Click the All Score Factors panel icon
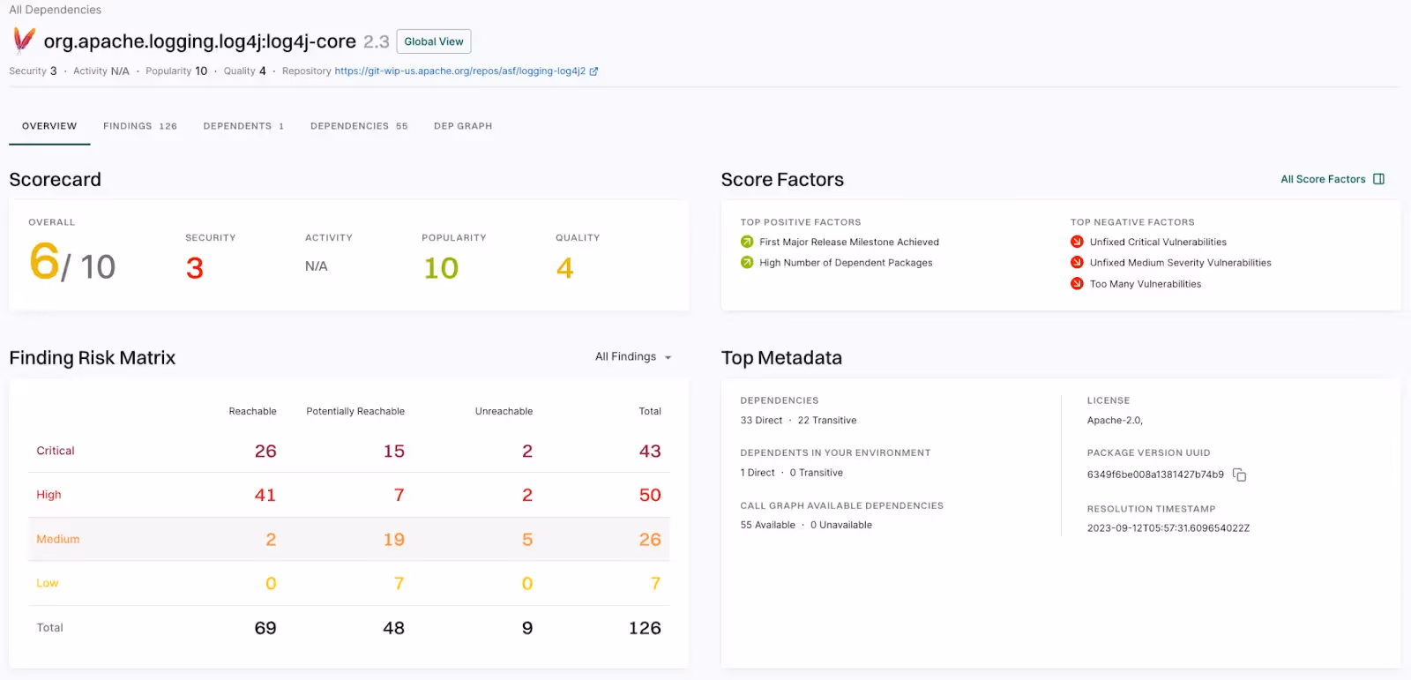Screen dimensions: 1411x680 (1379, 179)
